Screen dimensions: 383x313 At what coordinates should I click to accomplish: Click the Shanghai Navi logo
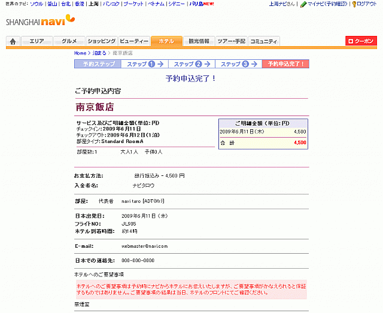(x=40, y=20)
